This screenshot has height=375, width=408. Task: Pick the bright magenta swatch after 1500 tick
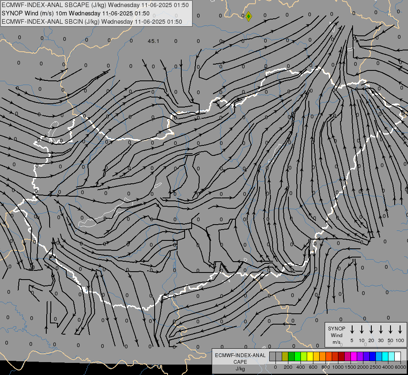[x=354, y=356]
